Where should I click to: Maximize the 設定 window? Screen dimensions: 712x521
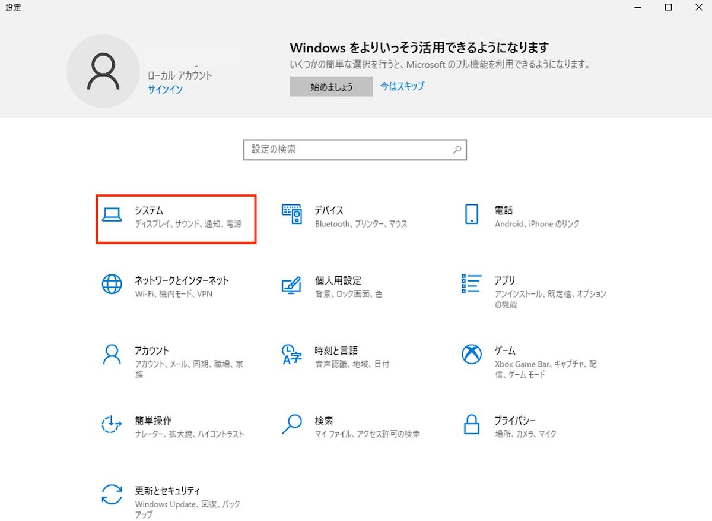668,8
